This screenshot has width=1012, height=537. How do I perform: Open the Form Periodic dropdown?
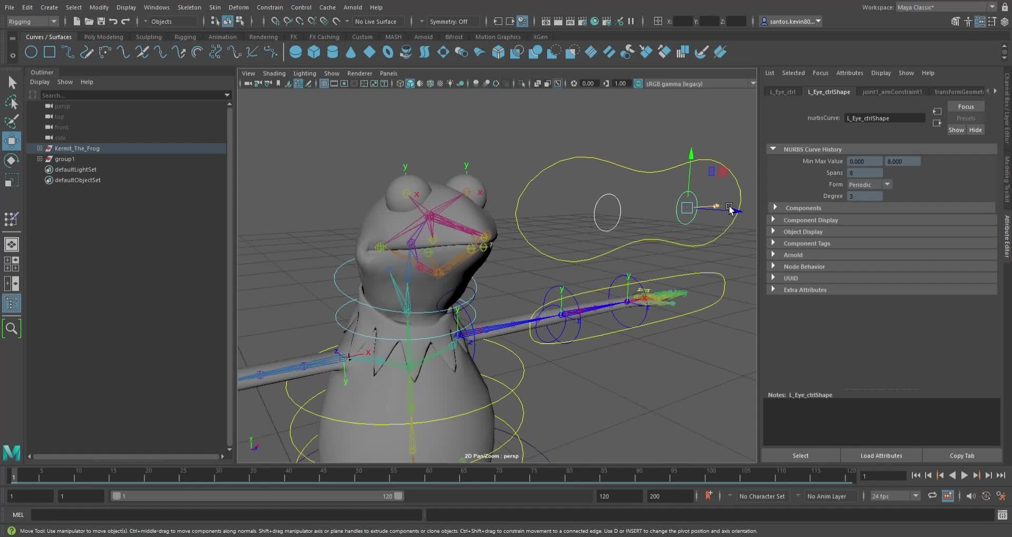tap(870, 185)
